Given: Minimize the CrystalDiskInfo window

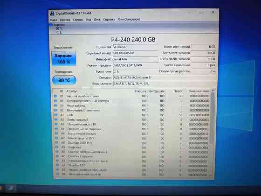Looking at the screenshot, I should pos(189,12).
